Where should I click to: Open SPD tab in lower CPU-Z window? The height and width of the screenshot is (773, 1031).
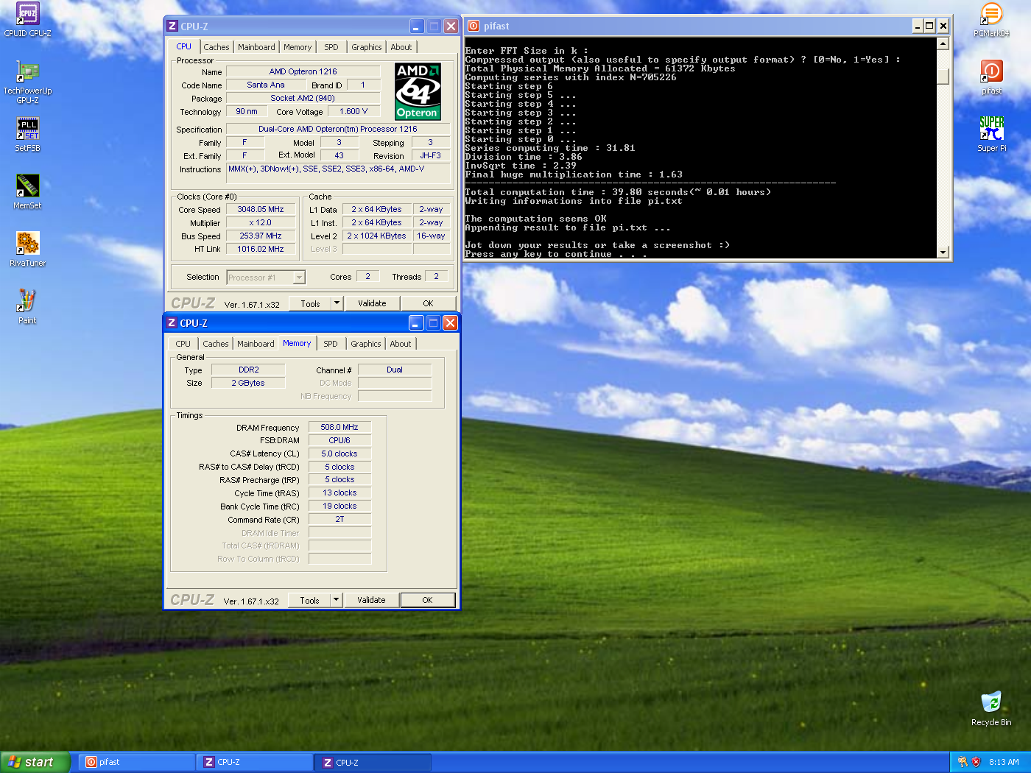point(331,344)
